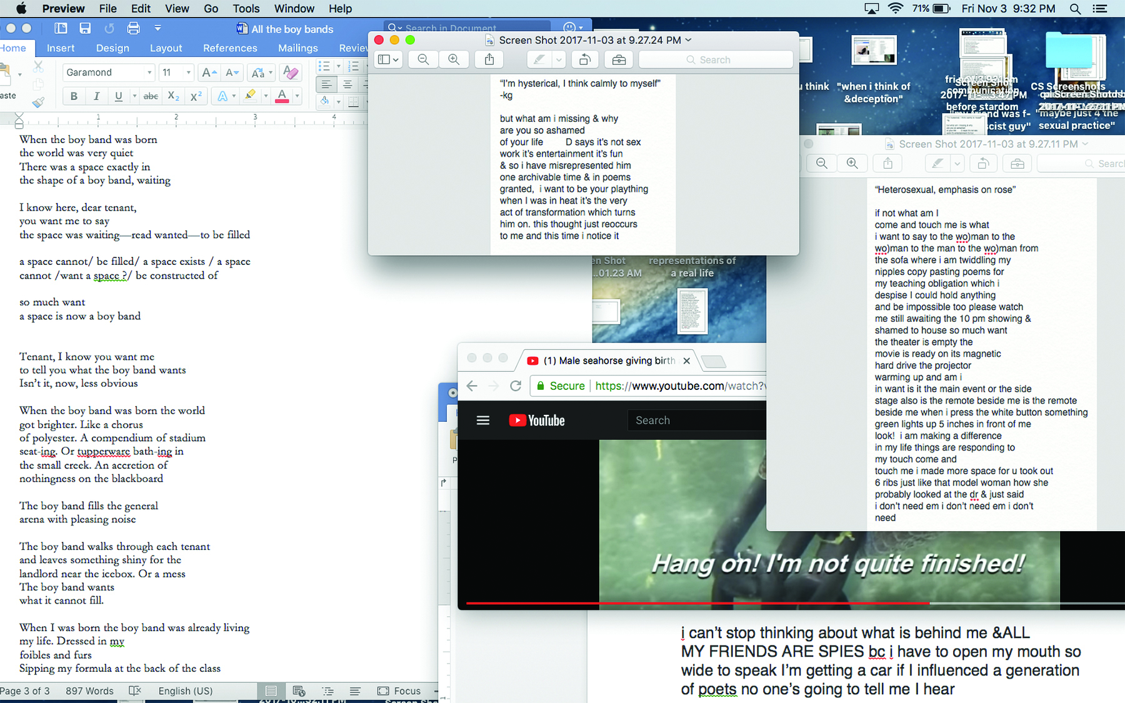
Task: Apply the red font color
Action: coord(282,96)
